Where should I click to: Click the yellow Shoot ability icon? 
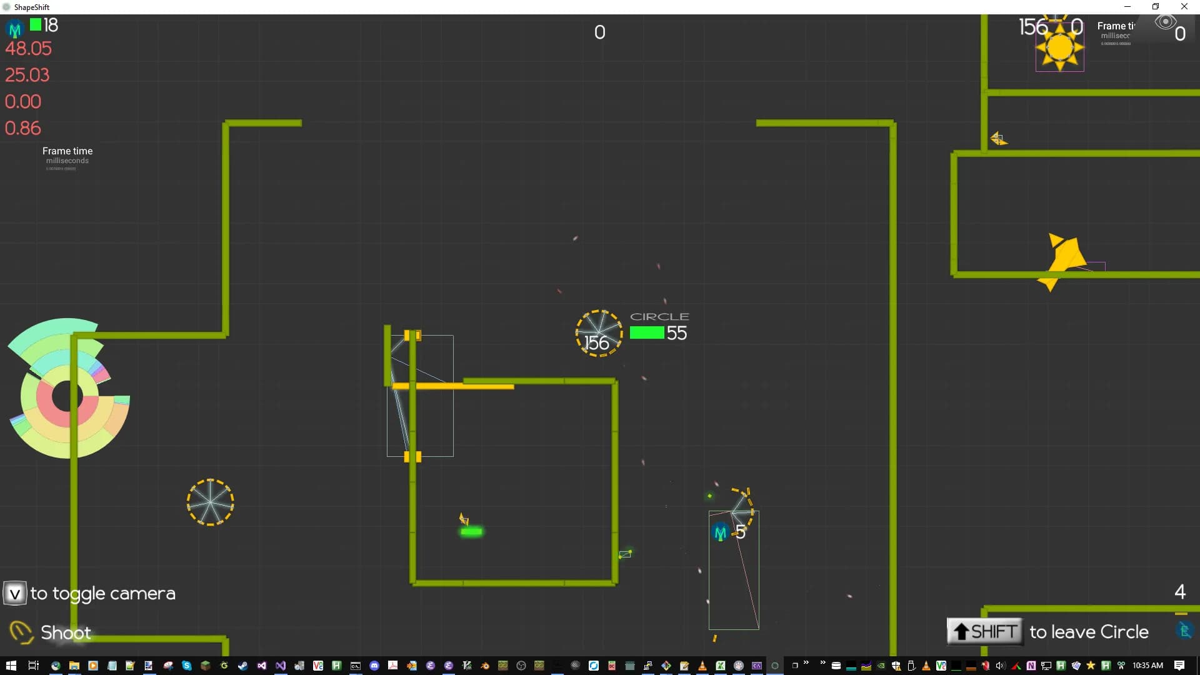21,632
